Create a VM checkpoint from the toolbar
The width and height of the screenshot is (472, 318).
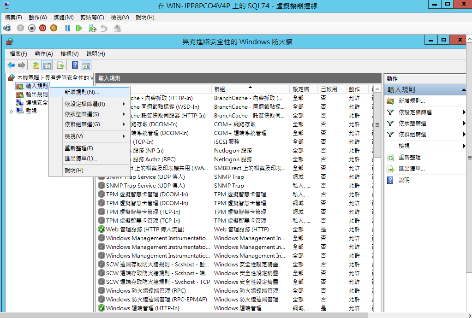pos(93,28)
